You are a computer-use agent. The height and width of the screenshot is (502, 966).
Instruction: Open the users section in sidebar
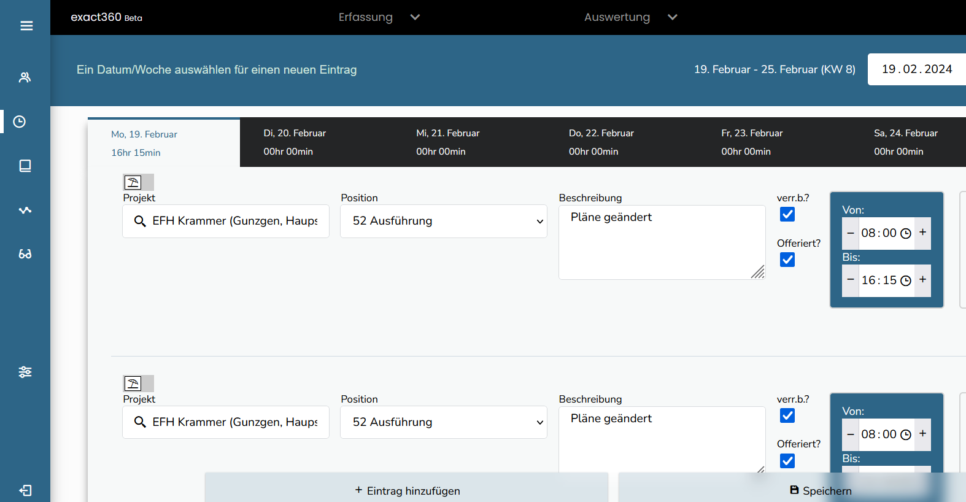25,77
